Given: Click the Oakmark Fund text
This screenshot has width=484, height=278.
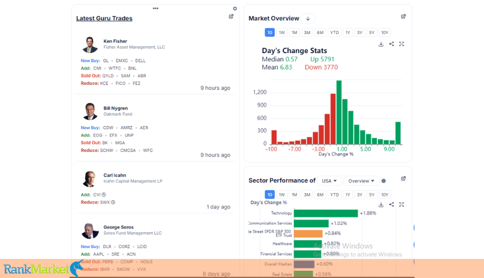Looking at the screenshot, I should (x=117, y=114).
